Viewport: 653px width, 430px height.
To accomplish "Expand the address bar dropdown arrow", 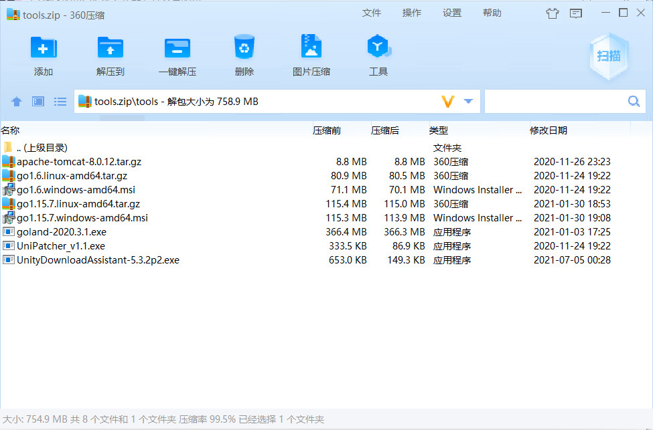I will [469, 101].
